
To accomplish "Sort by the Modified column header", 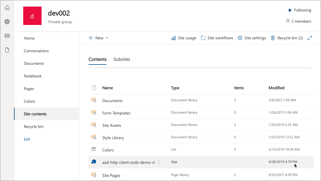I will [276, 88].
